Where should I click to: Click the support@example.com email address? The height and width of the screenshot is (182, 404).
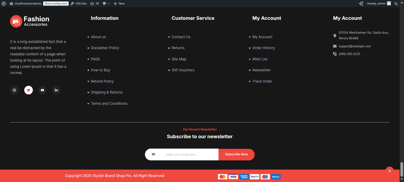click(x=355, y=46)
